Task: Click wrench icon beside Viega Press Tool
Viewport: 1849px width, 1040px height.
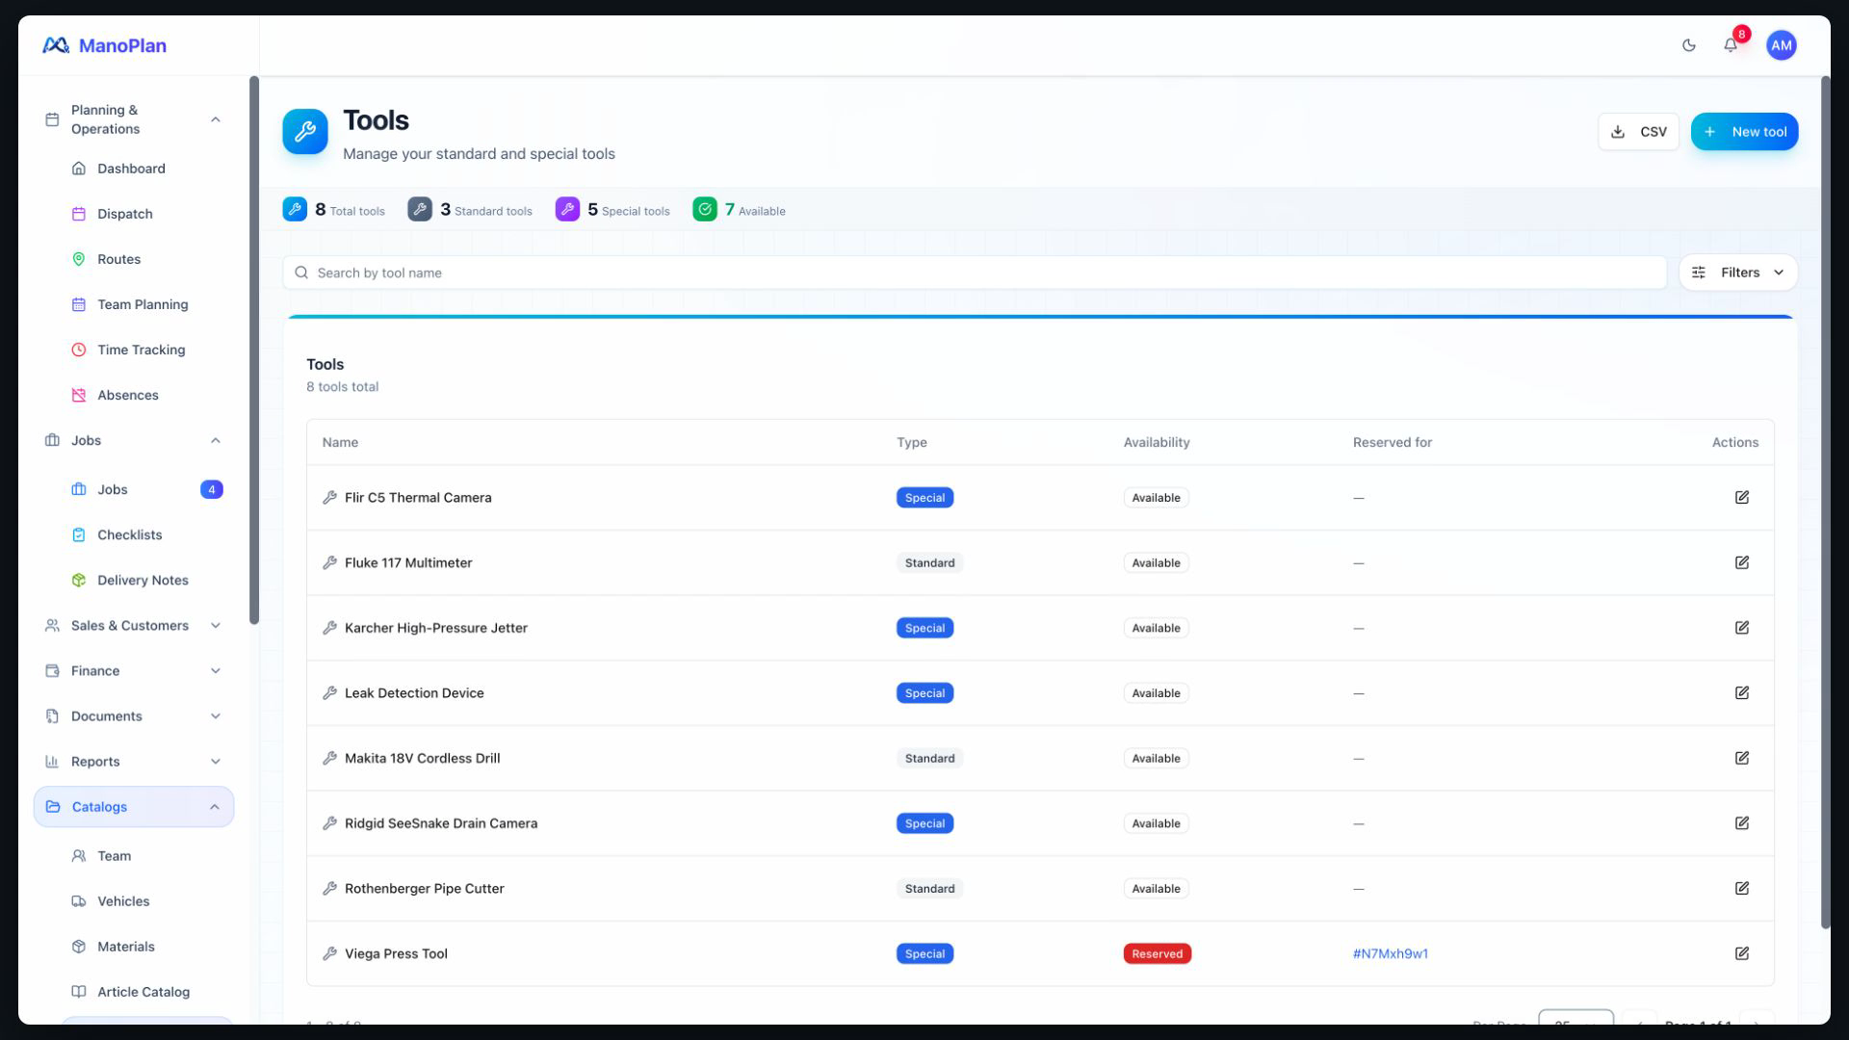Action: [x=329, y=953]
